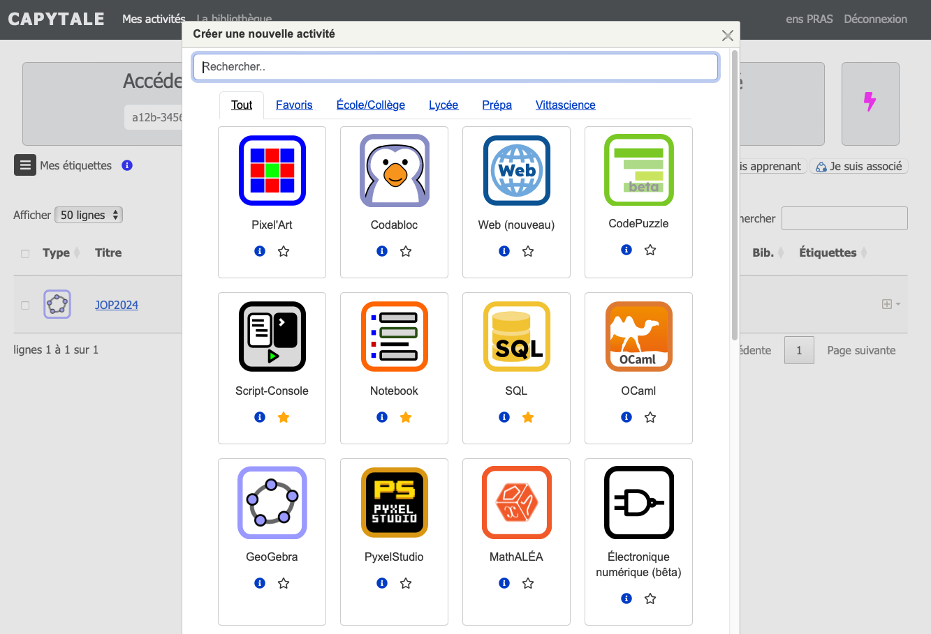This screenshot has width=931, height=634.
Task: Tick the JOP2024 row checkbox
Action: [x=25, y=305]
